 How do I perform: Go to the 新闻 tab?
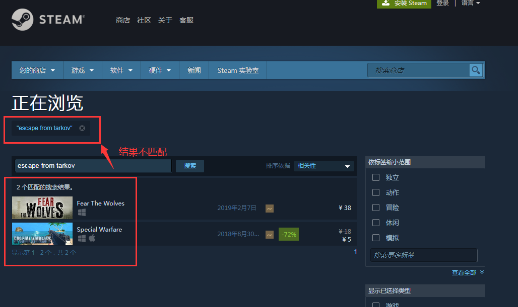click(194, 70)
